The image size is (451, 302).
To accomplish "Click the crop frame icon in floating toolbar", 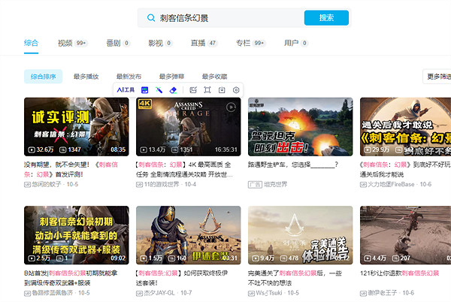I will (207, 89).
